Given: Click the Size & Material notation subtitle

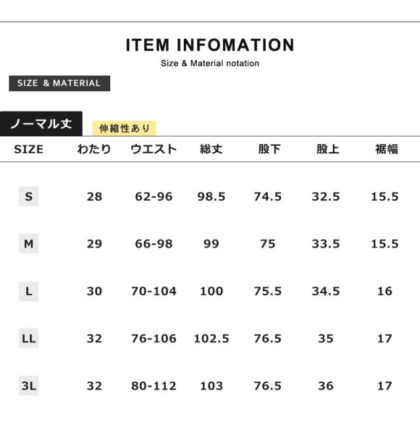Looking at the screenshot, I should click(x=210, y=64).
